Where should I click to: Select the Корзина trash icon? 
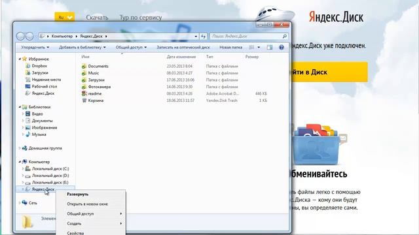pyautogui.click(x=84, y=101)
